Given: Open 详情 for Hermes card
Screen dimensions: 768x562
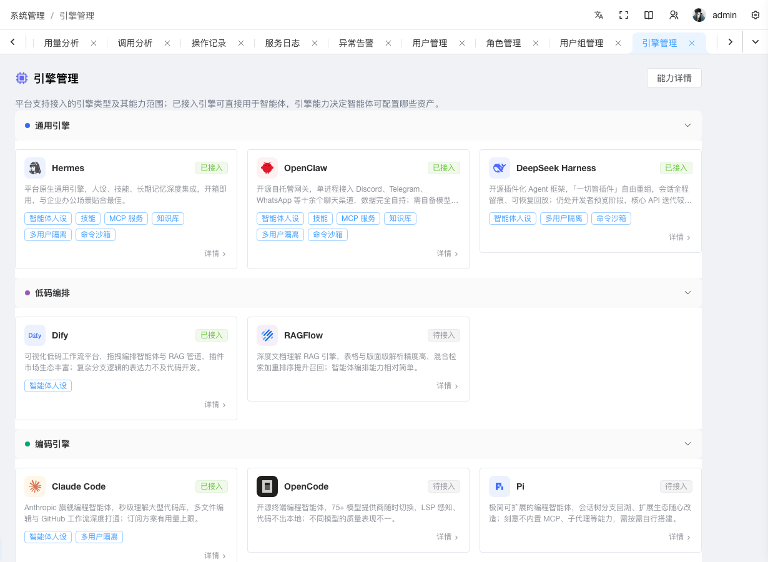Looking at the screenshot, I should tap(215, 254).
